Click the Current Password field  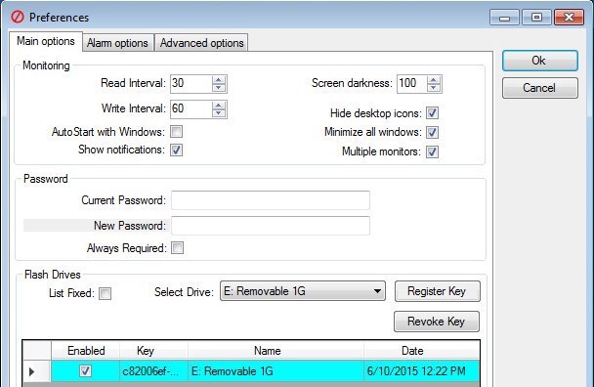[271, 200]
